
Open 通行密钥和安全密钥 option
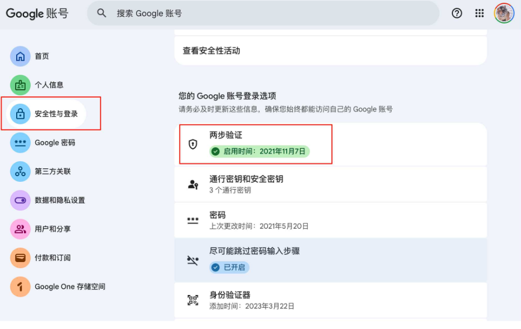(x=330, y=184)
